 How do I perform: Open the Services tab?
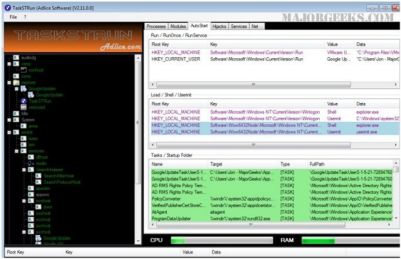239,26
